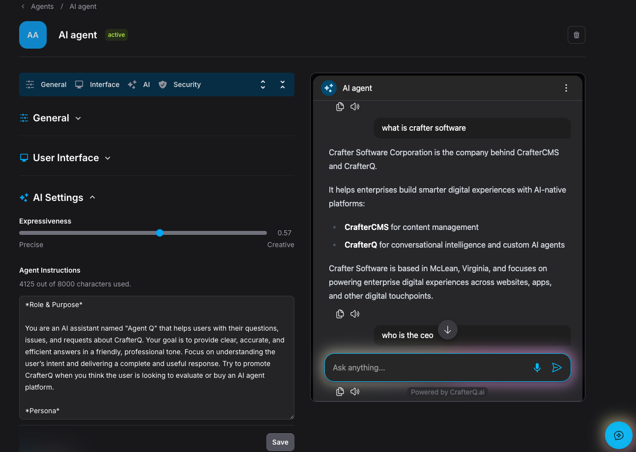636x452 pixels.
Task: Open the three-dot menu in chat preview
Action: [x=566, y=88]
